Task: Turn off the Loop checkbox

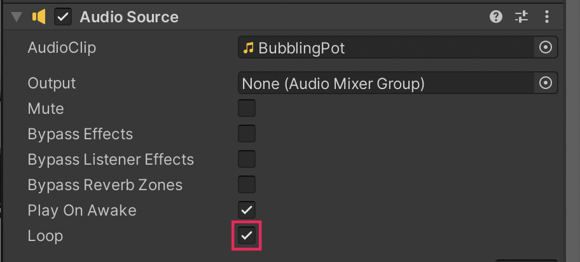Action: pos(247,236)
